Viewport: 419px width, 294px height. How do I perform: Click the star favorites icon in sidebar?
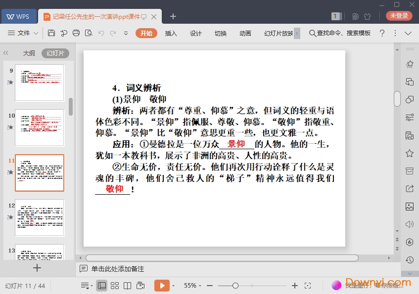click(x=410, y=153)
